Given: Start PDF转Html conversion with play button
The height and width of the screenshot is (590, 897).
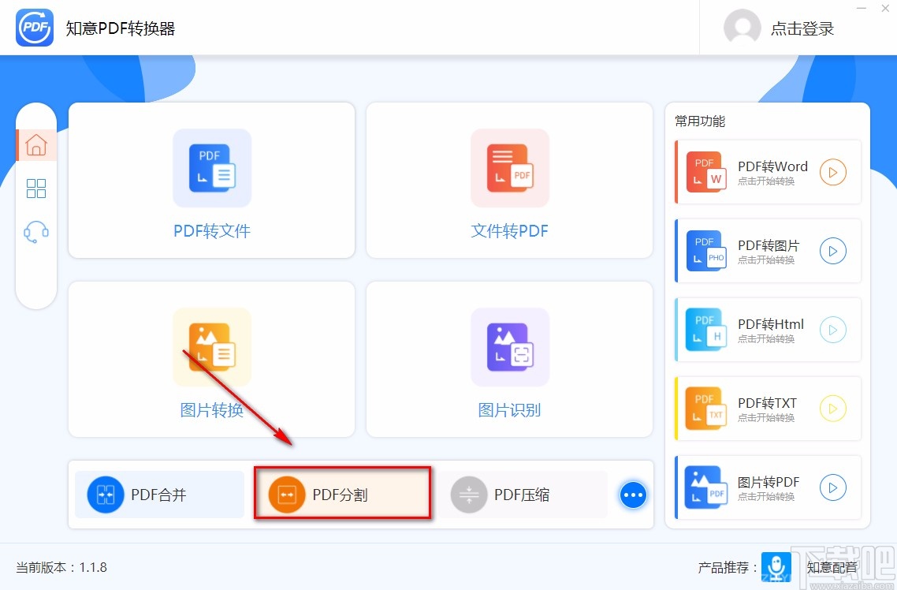Looking at the screenshot, I should [x=833, y=330].
